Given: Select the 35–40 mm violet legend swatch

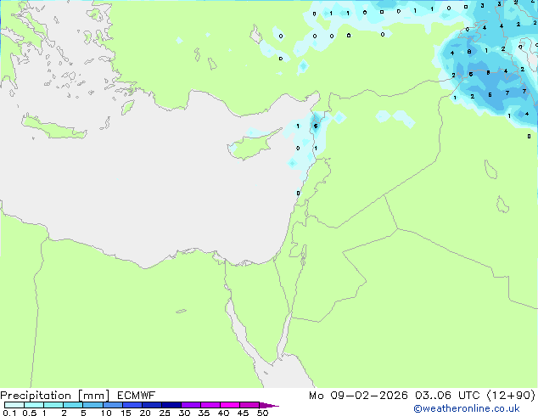Looking at the screenshot, I should point(210,405).
